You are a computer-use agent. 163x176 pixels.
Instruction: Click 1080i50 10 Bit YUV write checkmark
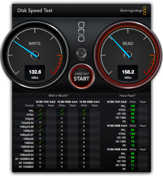(40, 142)
